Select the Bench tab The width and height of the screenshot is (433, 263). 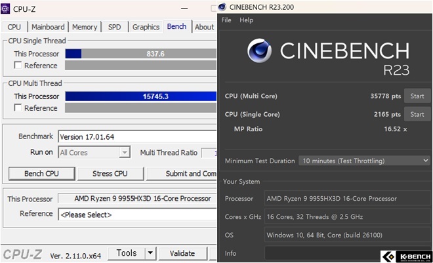point(176,26)
